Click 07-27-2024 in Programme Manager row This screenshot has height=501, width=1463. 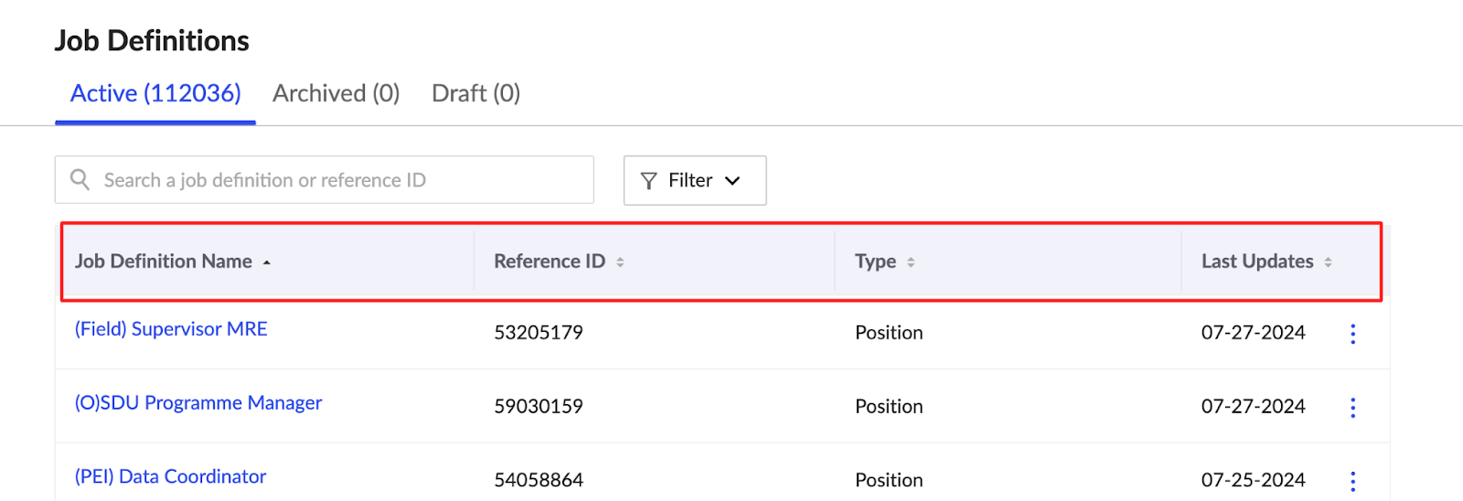(x=1254, y=407)
